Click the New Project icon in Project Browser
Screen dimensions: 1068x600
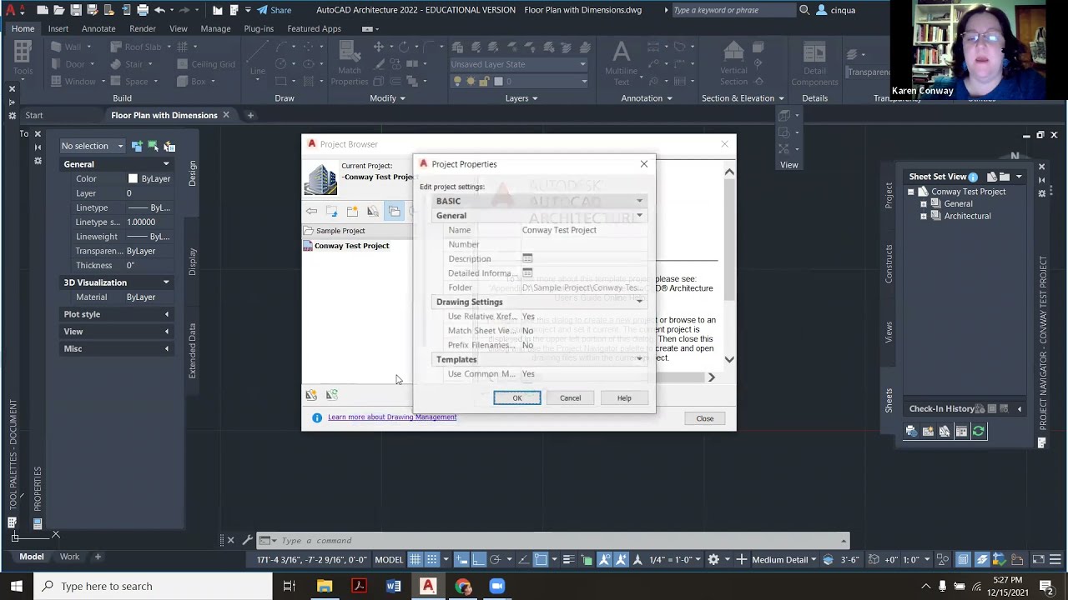352,212
